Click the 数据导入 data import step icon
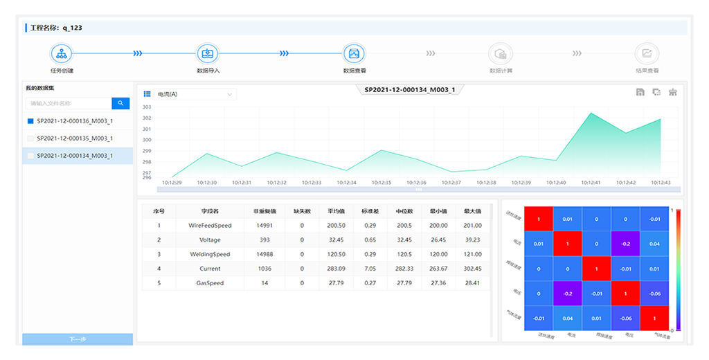 [x=208, y=53]
